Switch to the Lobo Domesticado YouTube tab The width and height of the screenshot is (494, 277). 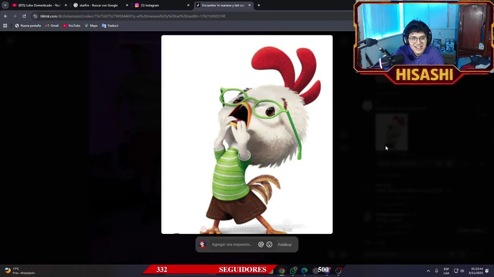(39, 5)
